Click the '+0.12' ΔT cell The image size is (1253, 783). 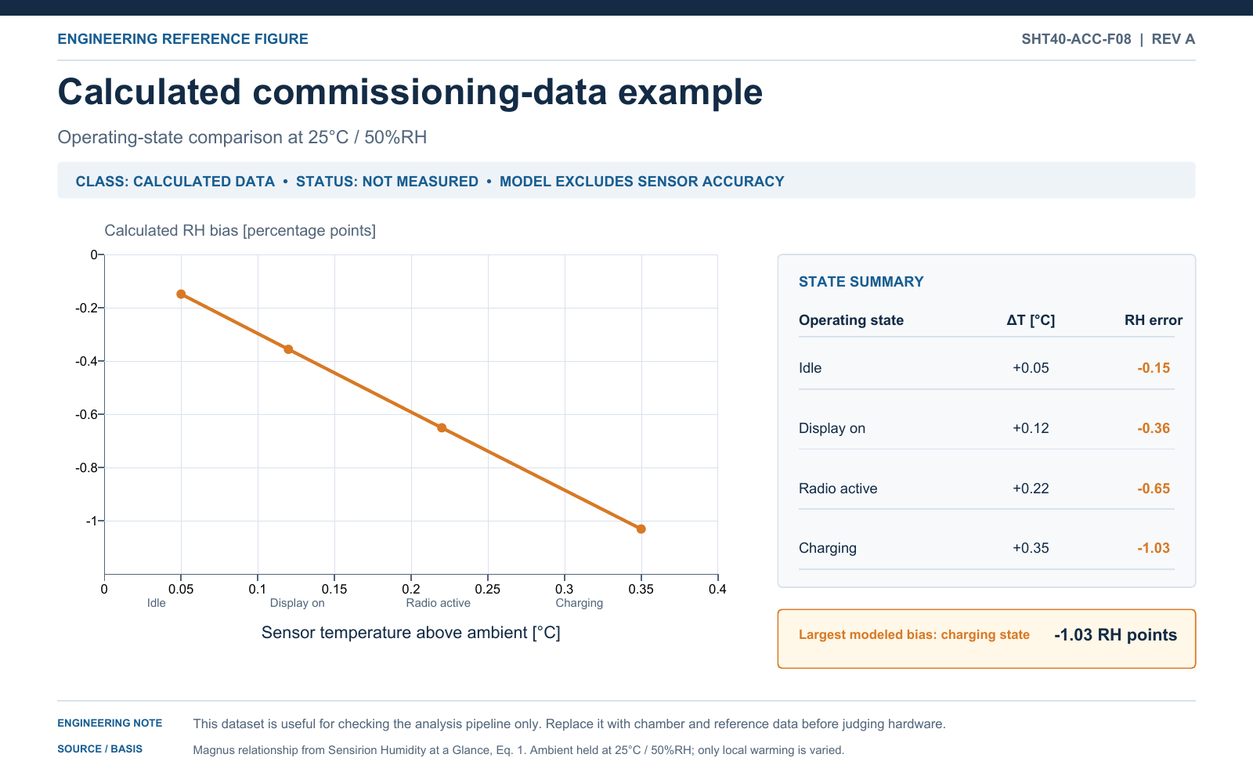pos(1031,428)
